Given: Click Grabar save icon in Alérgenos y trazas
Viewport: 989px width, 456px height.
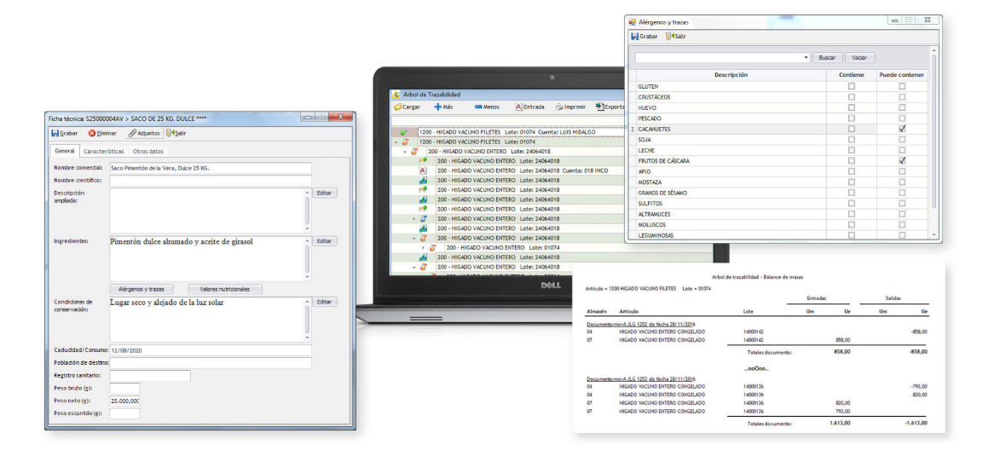Looking at the screenshot, I should [634, 36].
